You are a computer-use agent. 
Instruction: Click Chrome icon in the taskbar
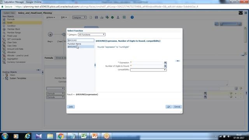pyautogui.click(x=61, y=136)
